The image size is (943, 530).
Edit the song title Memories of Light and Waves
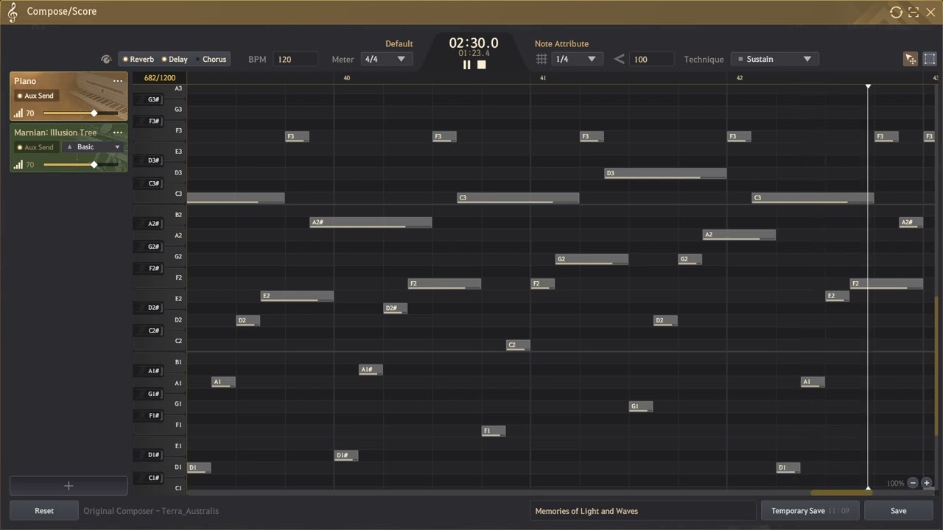coord(643,511)
